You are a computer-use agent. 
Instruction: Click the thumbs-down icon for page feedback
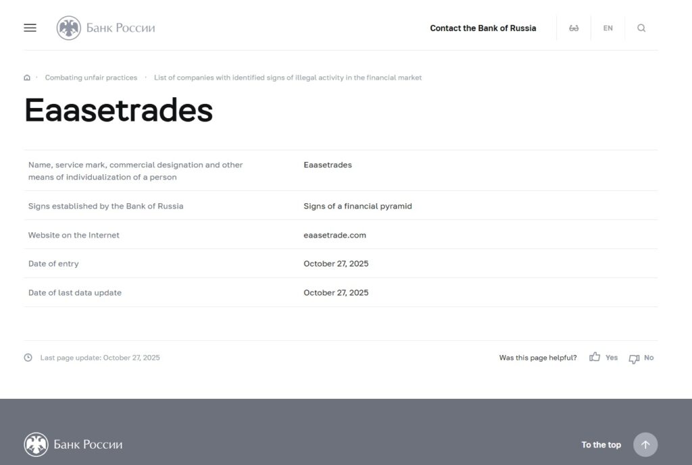[633, 358]
